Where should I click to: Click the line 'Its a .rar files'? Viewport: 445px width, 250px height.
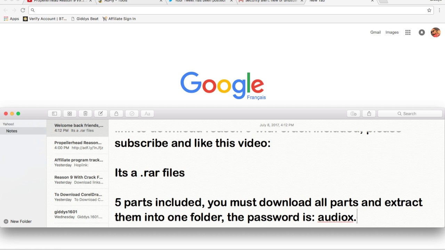pos(149,173)
